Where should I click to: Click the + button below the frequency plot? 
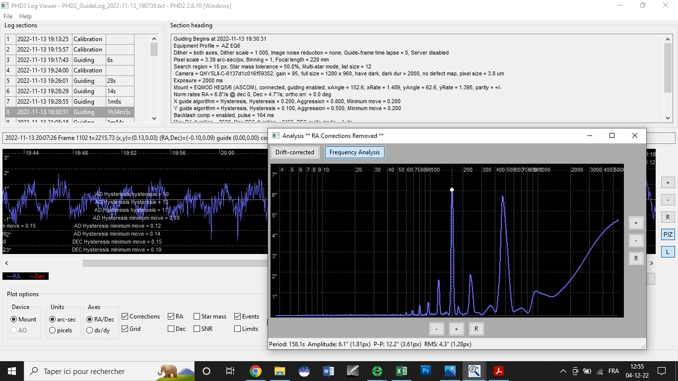pyautogui.click(x=456, y=329)
